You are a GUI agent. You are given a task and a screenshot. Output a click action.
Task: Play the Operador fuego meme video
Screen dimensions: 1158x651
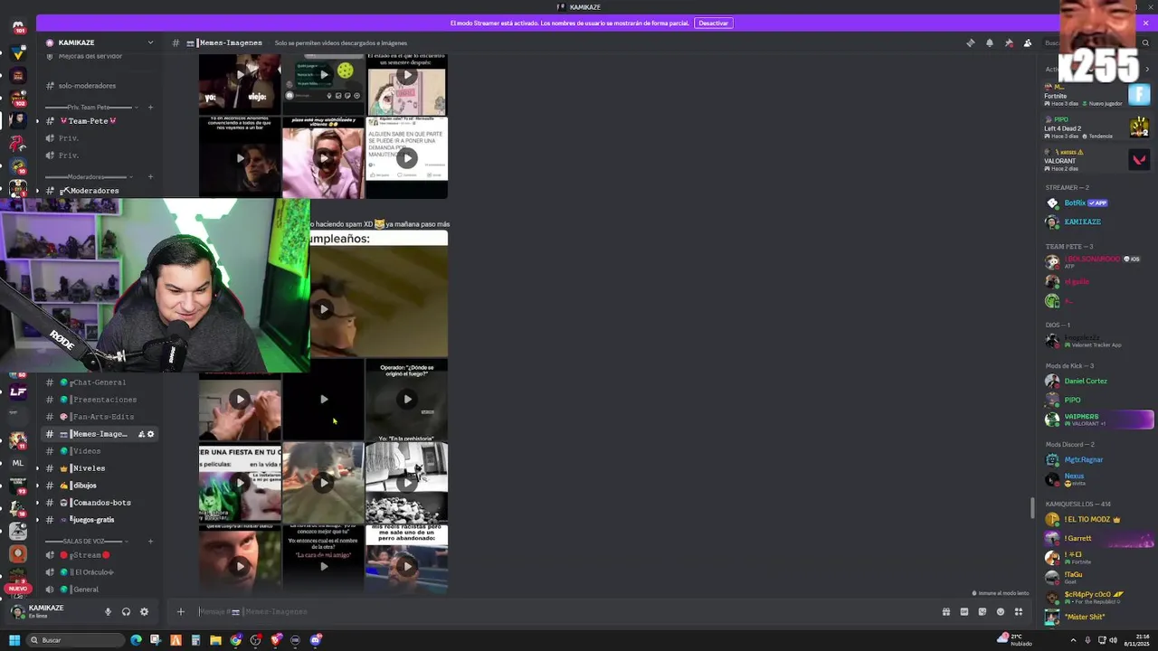tap(407, 399)
